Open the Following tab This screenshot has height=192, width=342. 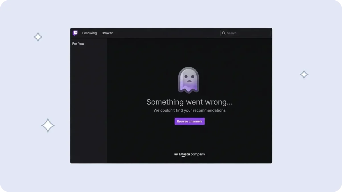(90, 33)
